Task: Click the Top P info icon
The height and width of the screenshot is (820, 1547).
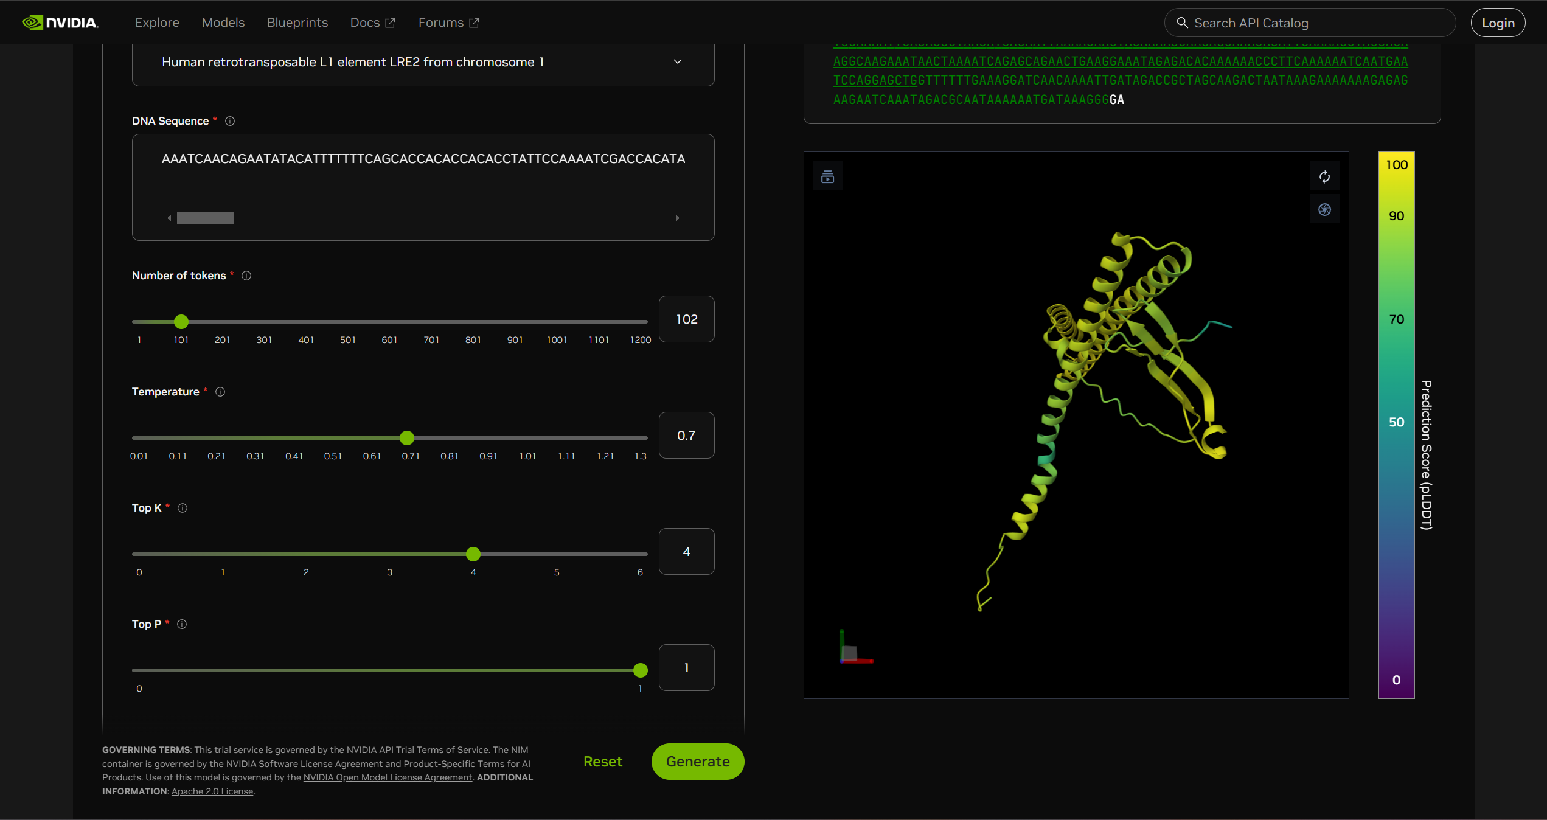Action: click(182, 624)
